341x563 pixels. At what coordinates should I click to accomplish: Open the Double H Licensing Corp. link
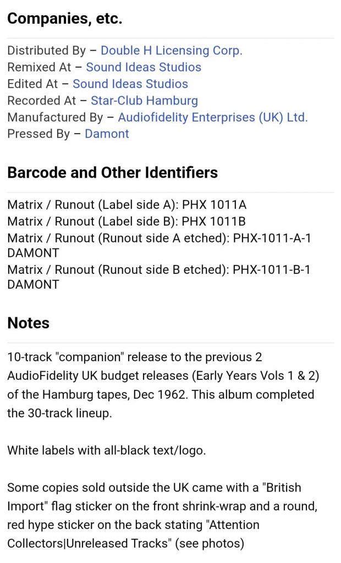[171, 51]
